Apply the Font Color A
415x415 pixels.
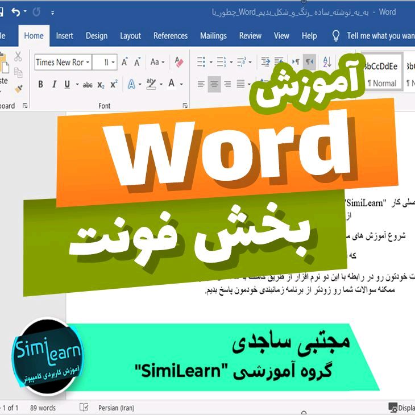pyautogui.click(x=172, y=84)
